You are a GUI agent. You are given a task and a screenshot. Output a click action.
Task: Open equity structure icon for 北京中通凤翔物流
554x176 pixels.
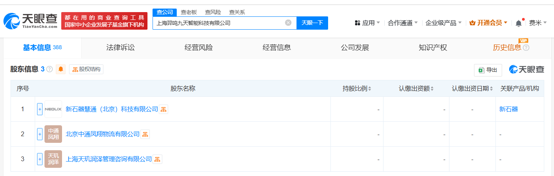(x=145, y=134)
